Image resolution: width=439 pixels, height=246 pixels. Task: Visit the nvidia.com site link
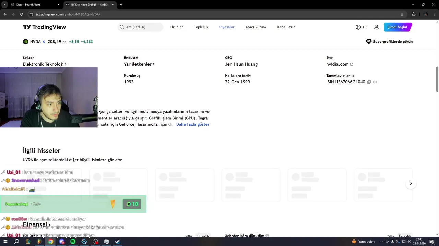pos(337,64)
